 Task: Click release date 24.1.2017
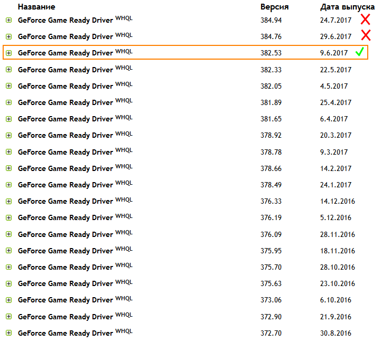point(336,185)
